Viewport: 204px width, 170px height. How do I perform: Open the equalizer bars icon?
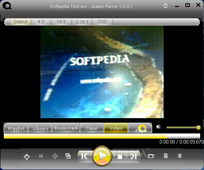pos(41,156)
